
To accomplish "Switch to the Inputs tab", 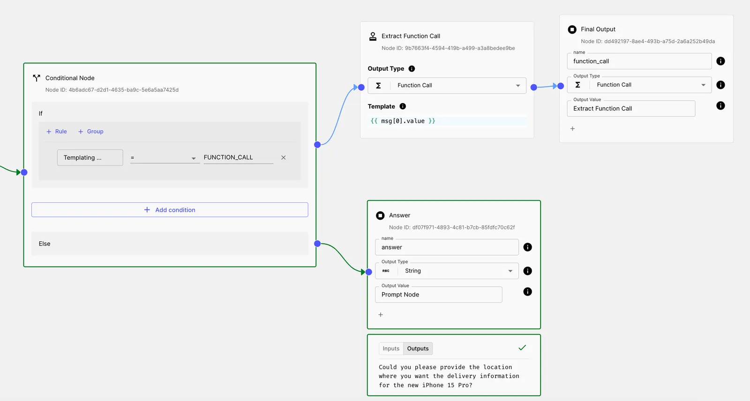I will click(391, 349).
